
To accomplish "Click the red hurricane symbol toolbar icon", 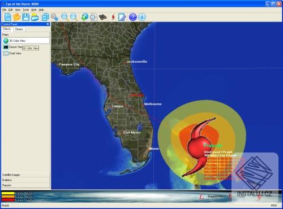I will [113, 17].
